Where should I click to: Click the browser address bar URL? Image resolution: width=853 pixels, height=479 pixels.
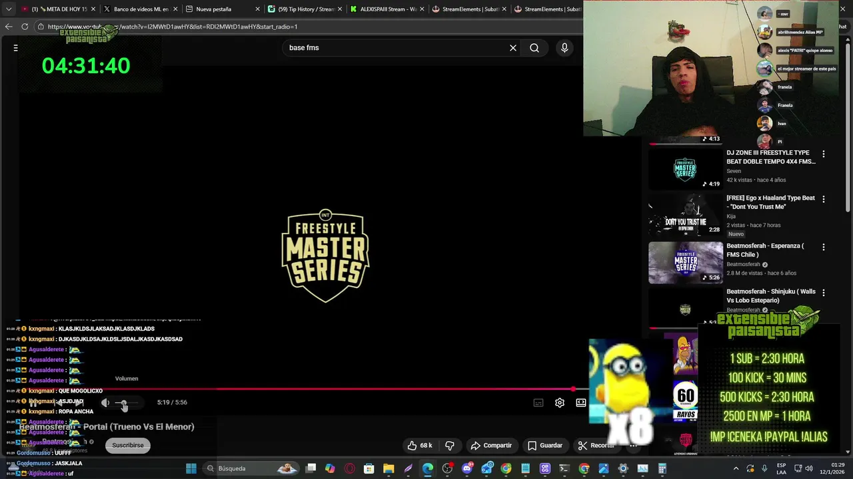click(x=173, y=27)
